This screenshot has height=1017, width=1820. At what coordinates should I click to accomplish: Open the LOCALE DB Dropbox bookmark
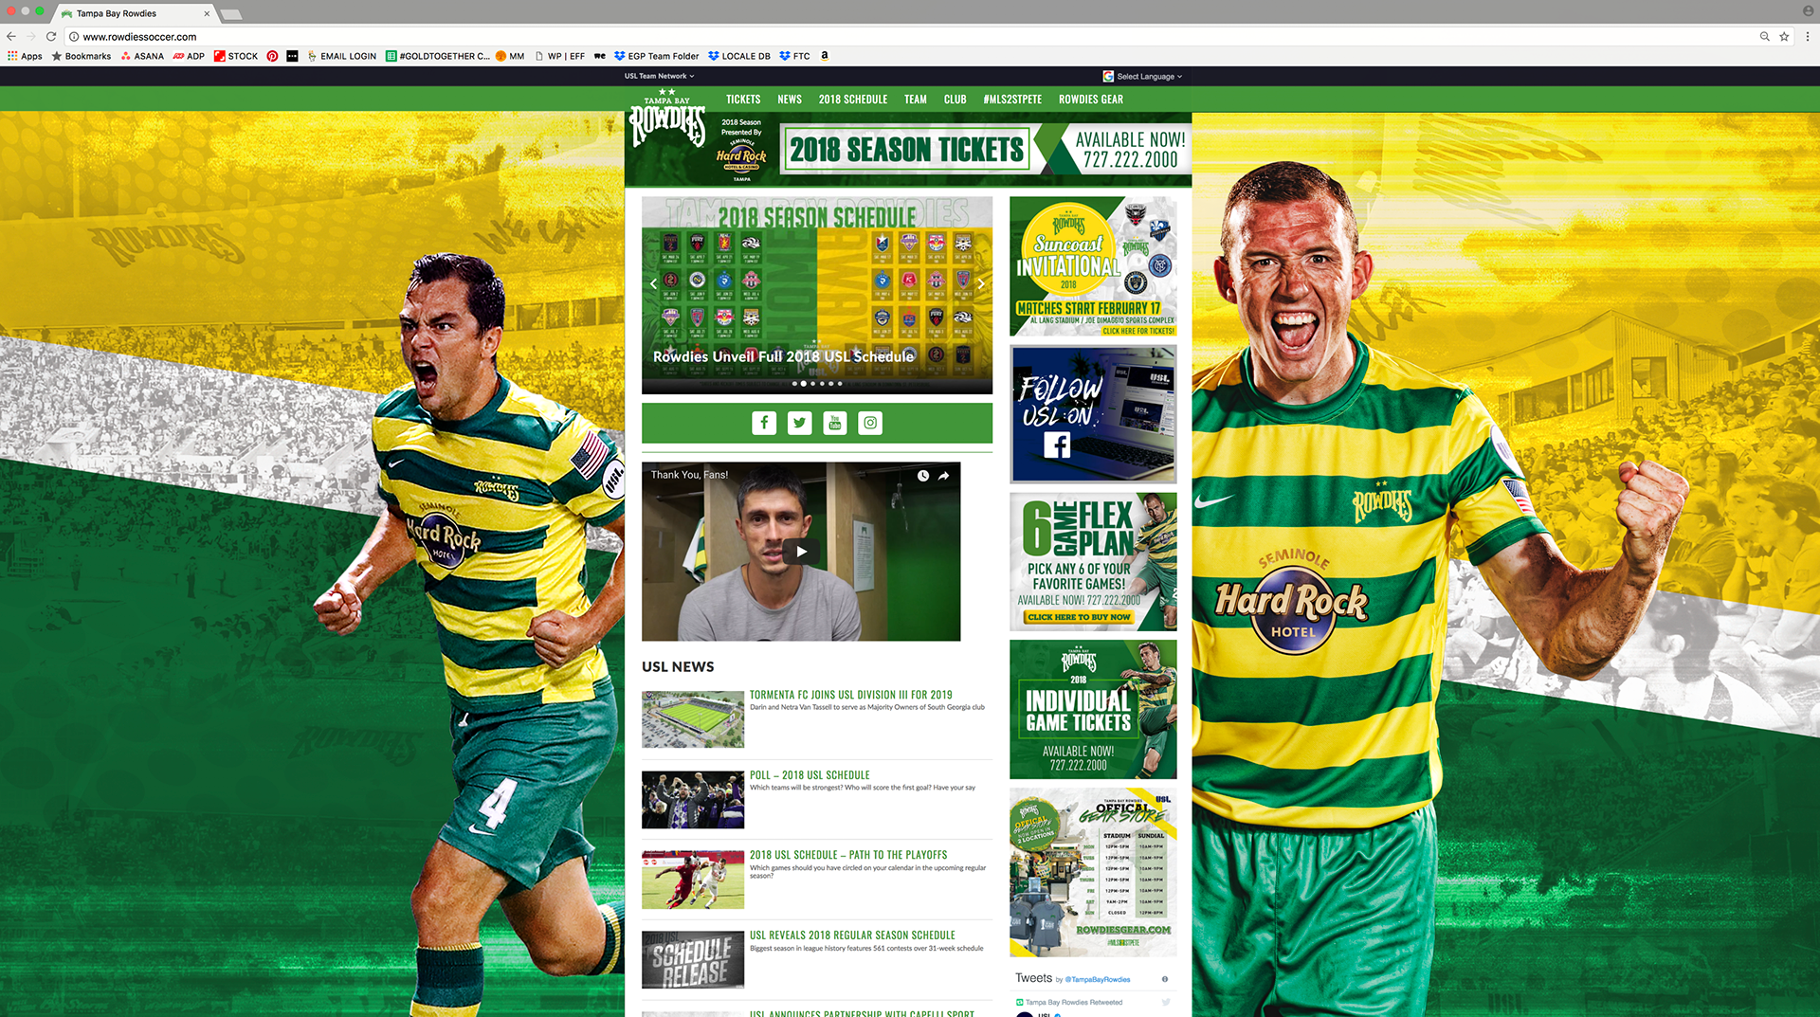pyautogui.click(x=739, y=56)
